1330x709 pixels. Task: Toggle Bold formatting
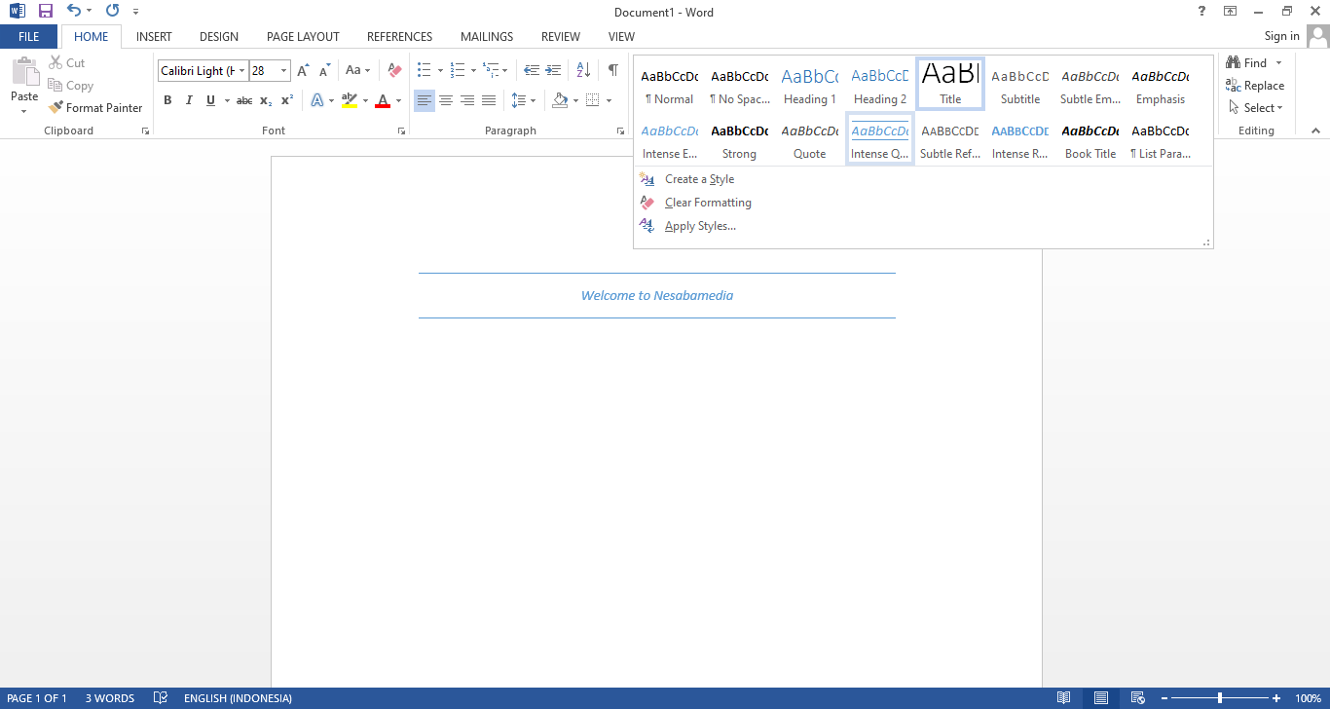tap(167, 100)
